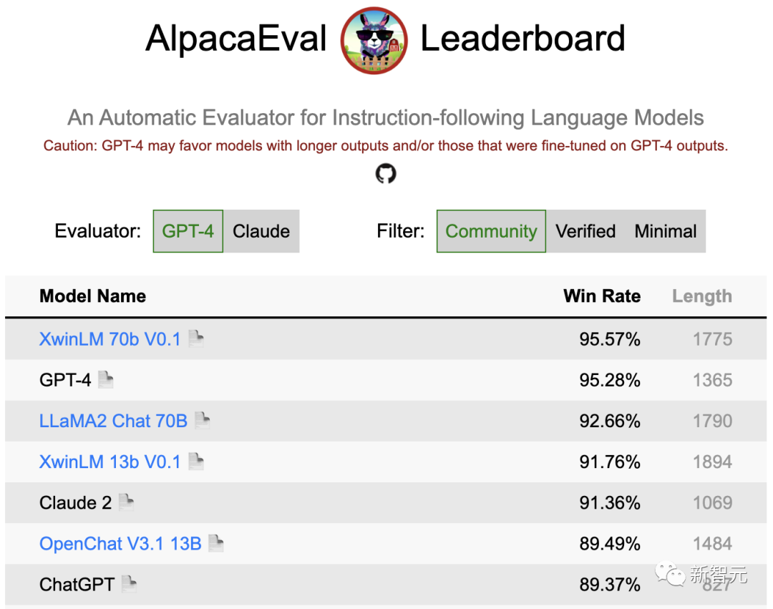Image resolution: width=773 pixels, height=609 pixels.
Task: Click the Model Name column header
Action: [92, 296]
